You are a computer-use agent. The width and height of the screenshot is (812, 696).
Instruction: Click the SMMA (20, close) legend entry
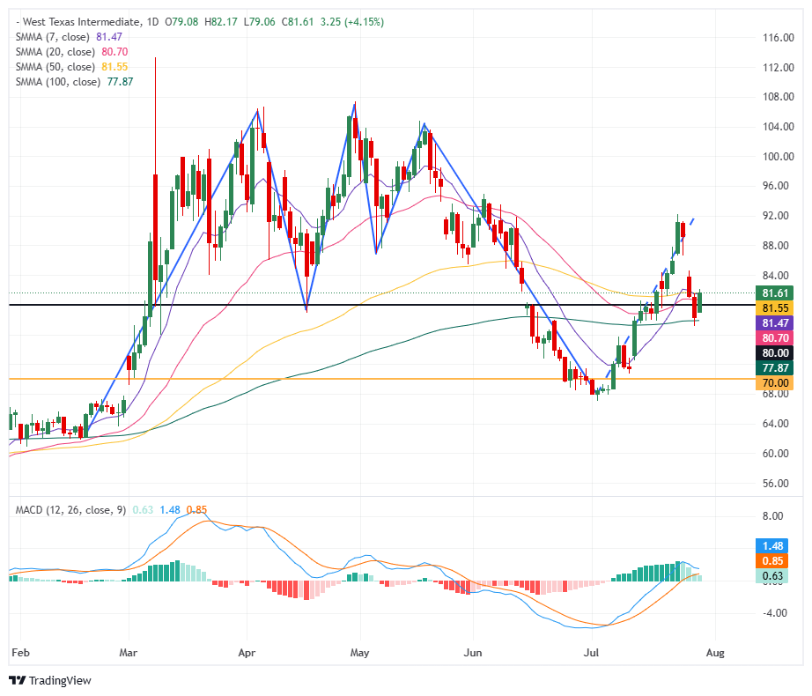point(71,52)
